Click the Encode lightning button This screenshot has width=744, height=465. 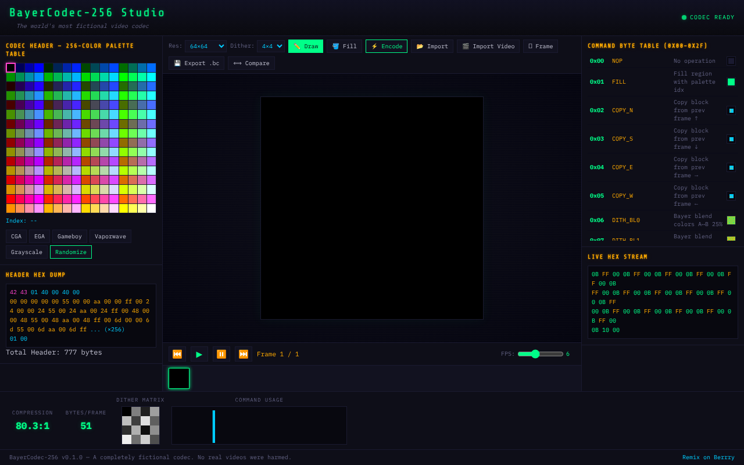click(387, 46)
